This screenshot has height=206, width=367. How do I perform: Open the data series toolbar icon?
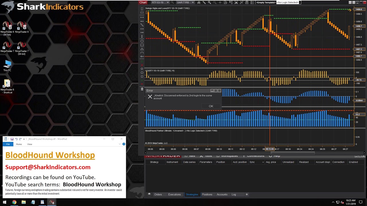click(236, 2)
